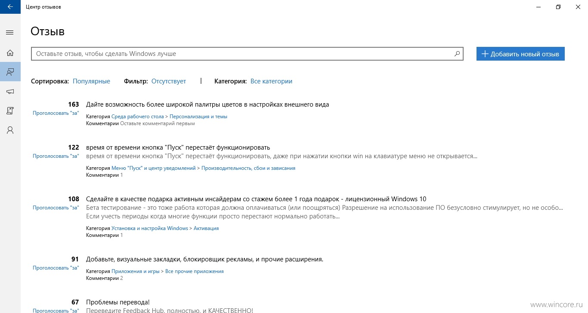The height and width of the screenshot is (313, 588).
Task: Click the magnifier search icon in feedback box
Action: (x=457, y=54)
